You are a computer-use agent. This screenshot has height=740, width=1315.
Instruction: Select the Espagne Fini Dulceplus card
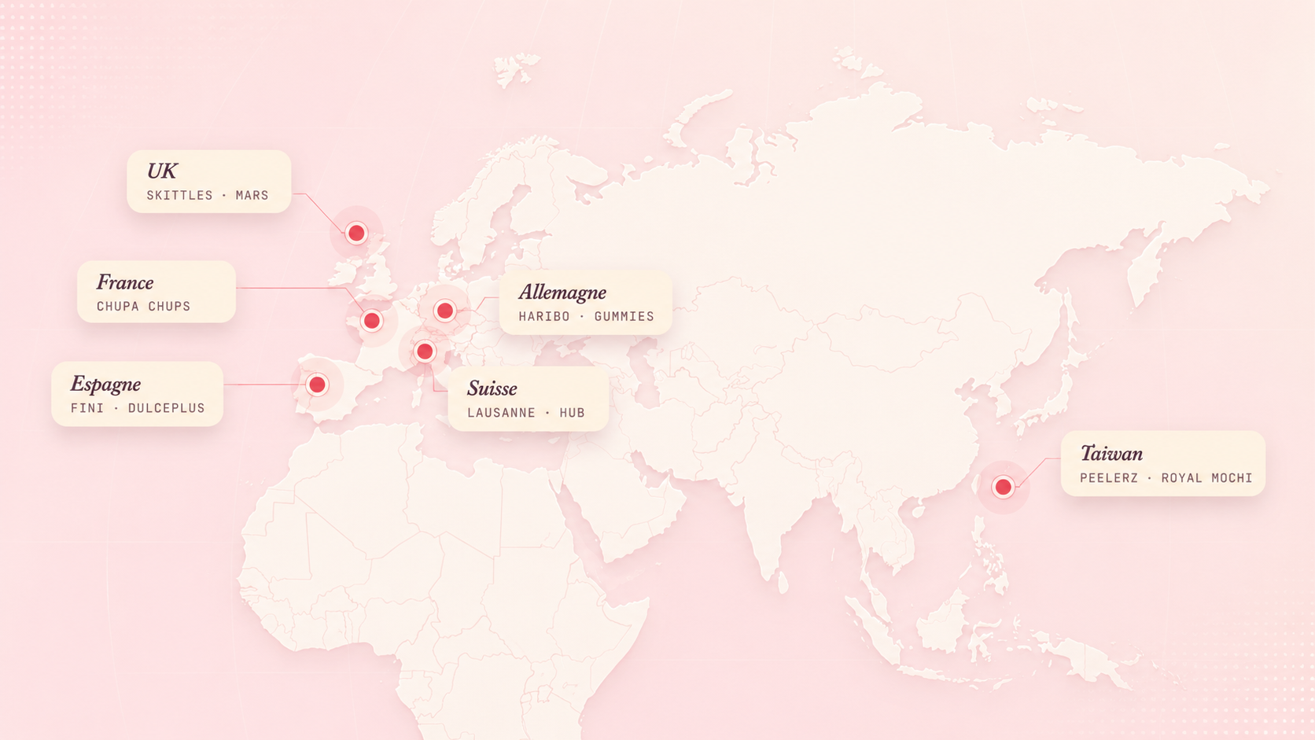coord(138,394)
